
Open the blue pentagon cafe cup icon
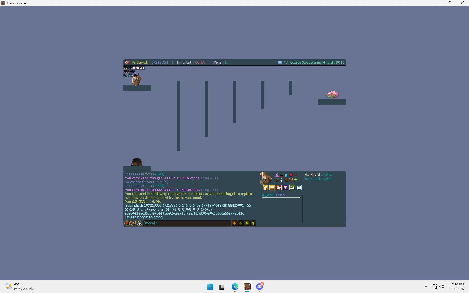[139, 223]
